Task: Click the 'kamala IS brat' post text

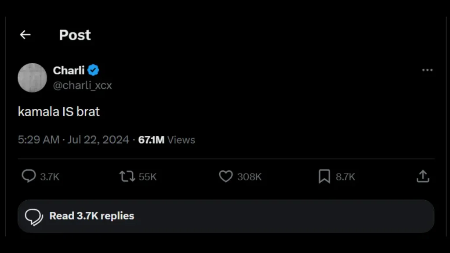Action: tap(59, 112)
